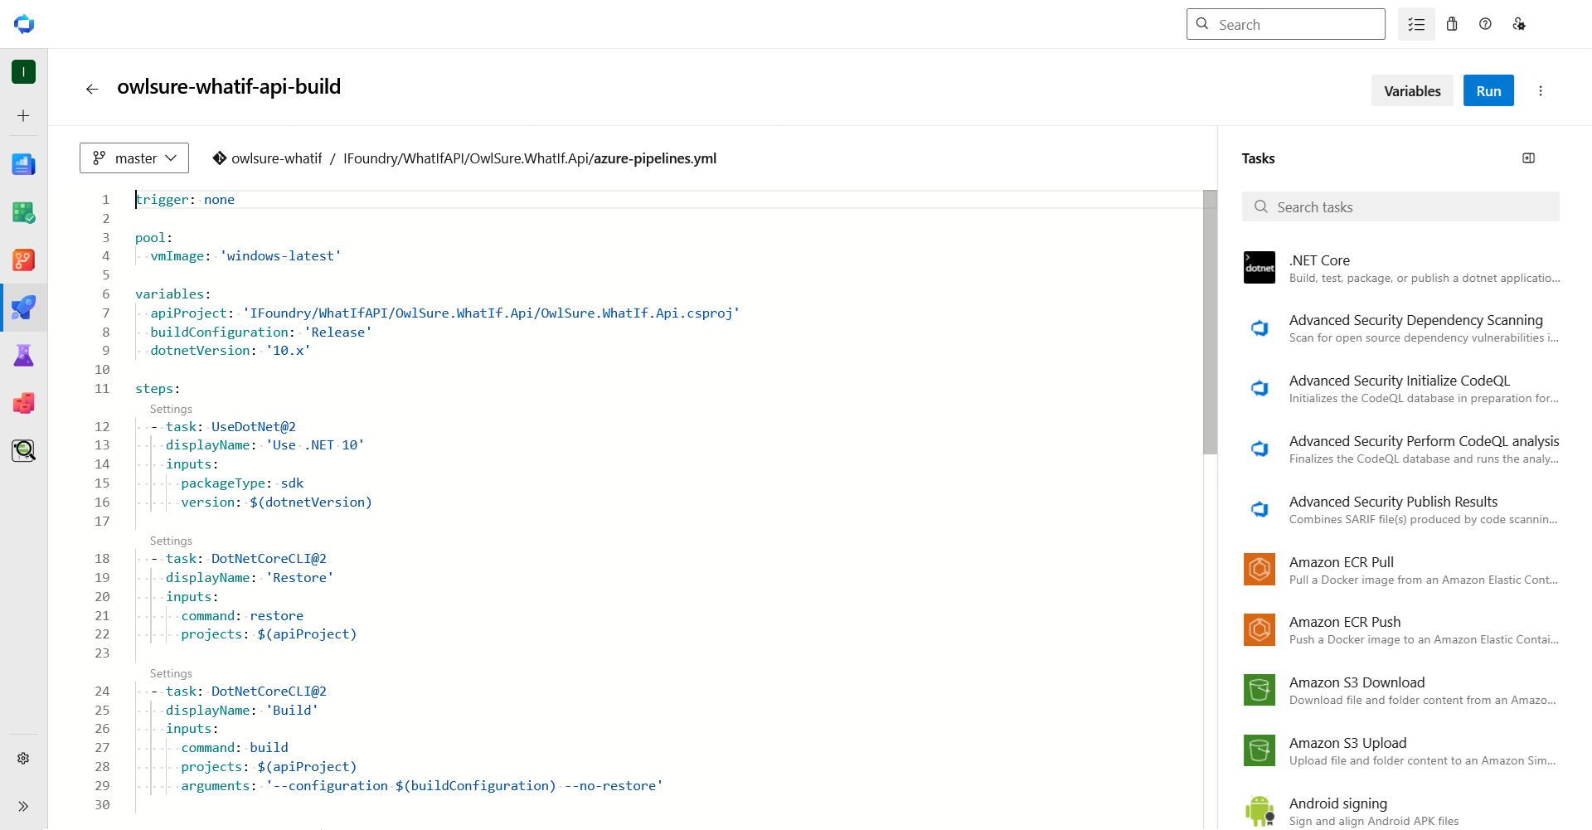The height and width of the screenshot is (830, 1592).
Task: Click the apiProject variable line
Action: pyautogui.click(x=444, y=313)
